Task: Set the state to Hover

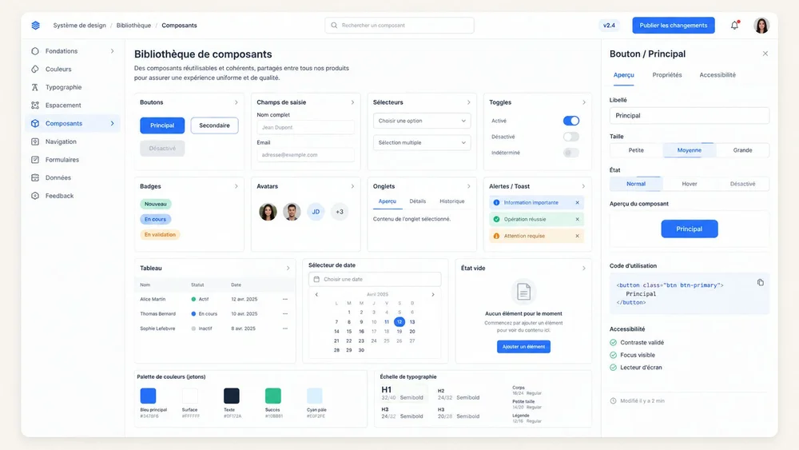Action: point(690,184)
